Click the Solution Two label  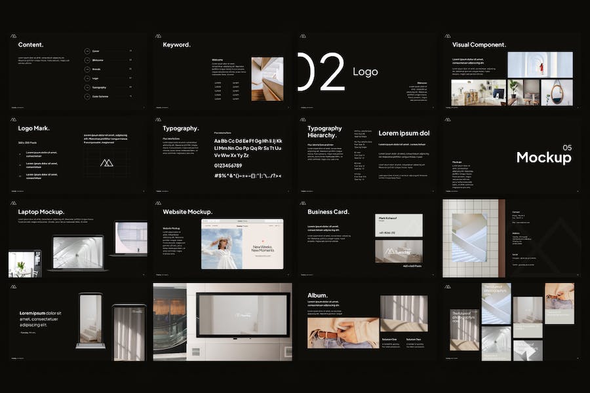[x=414, y=339]
